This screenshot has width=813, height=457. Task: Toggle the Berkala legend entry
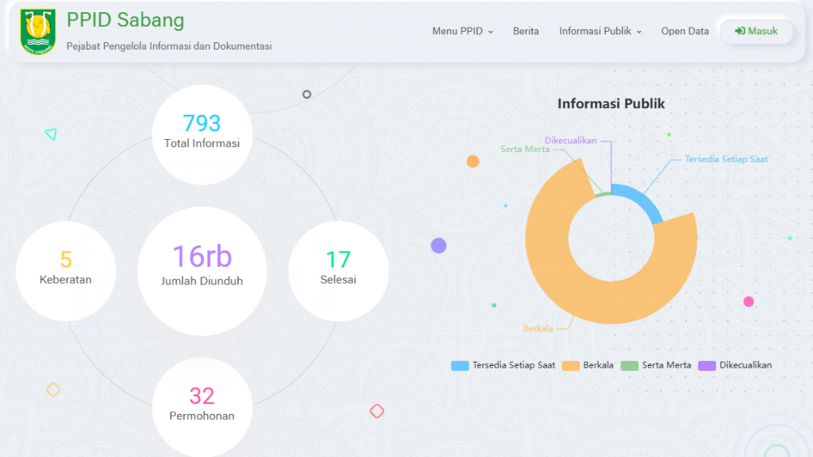(x=588, y=365)
